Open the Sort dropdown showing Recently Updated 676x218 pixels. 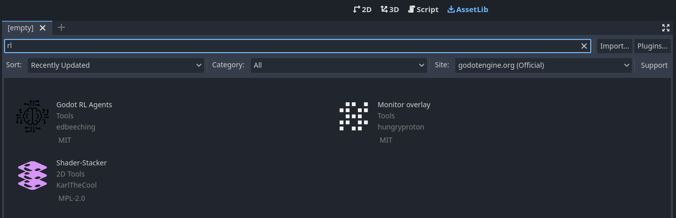click(116, 65)
